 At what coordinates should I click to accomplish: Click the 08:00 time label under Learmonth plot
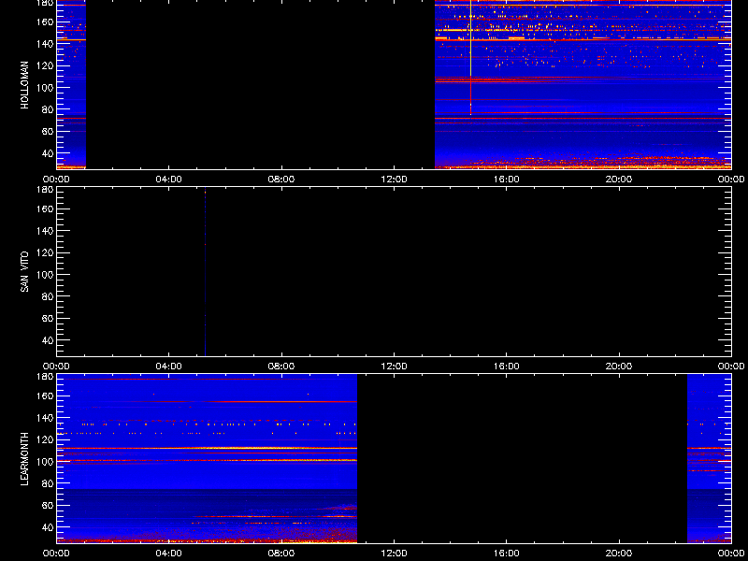(281, 554)
